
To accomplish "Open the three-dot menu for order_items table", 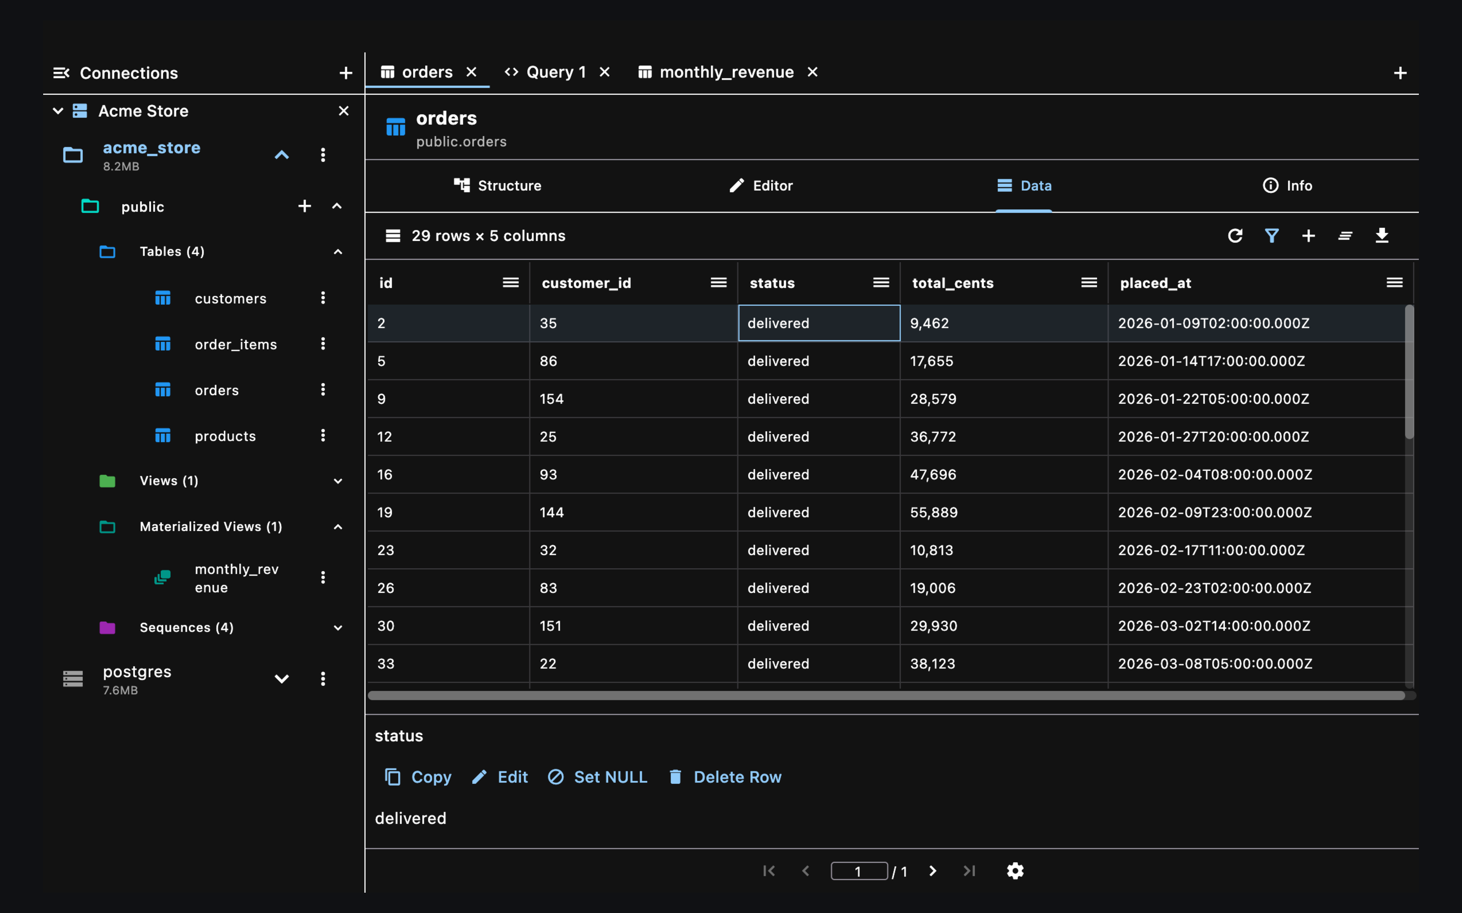I will click(x=323, y=343).
